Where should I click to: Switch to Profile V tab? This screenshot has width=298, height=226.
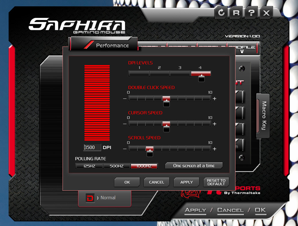pyautogui.click(x=242, y=49)
